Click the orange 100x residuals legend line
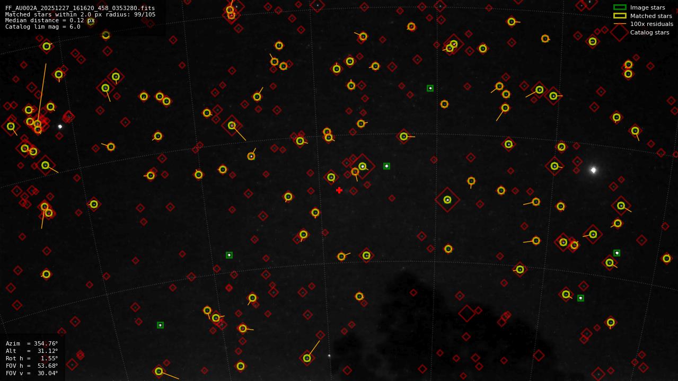Image resolution: width=678 pixels, height=381 pixels. [x=620, y=24]
